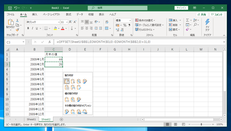This screenshot has height=131, width=231.
Task: Click the Undo arrow icon
Action: click(x=16, y=8)
